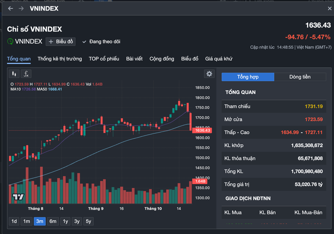Switch to the Dòng tiền view
Viewport: 334px width, 234px height.
pyautogui.click(x=300, y=77)
